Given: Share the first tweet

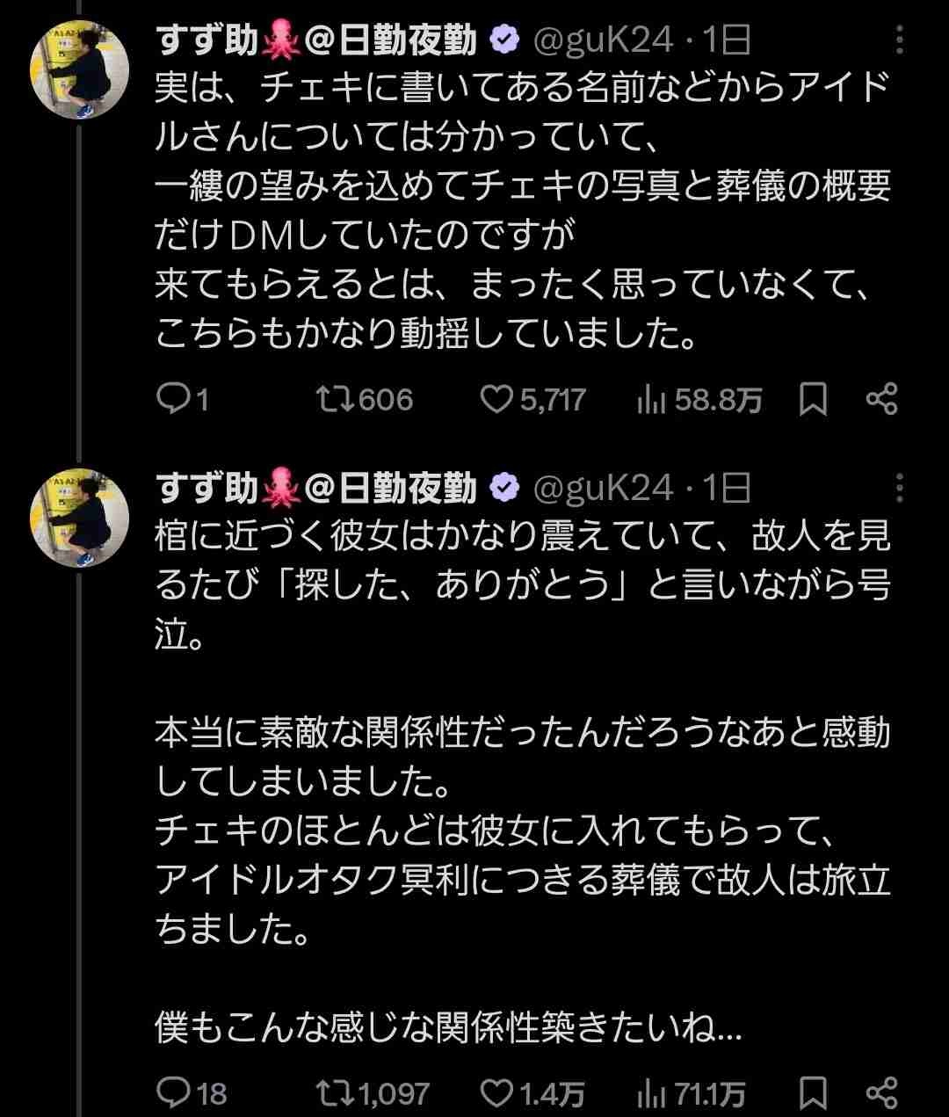Looking at the screenshot, I should pyautogui.click(x=881, y=401).
